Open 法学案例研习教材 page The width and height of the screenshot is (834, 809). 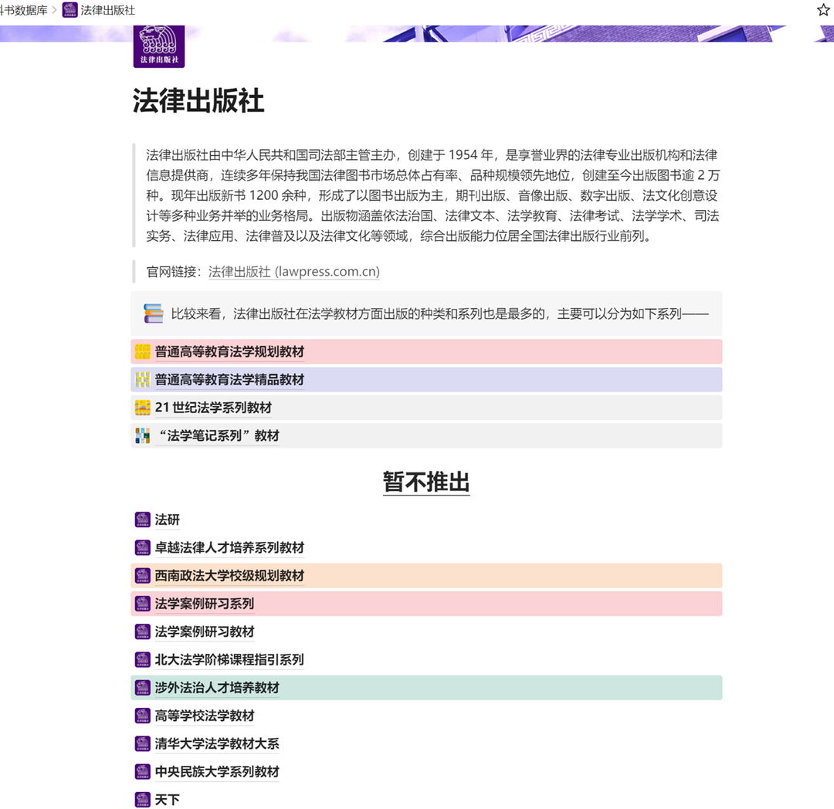[x=204, y=632]
